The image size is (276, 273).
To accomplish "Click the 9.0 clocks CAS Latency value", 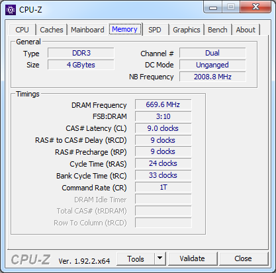I will tap(163, 128).
